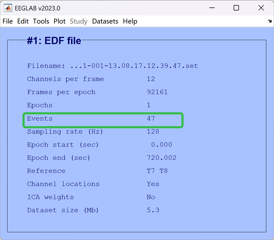This screenshot has width=274, height=240.
Task: Open the Edit menu
Action: [23, 21]
